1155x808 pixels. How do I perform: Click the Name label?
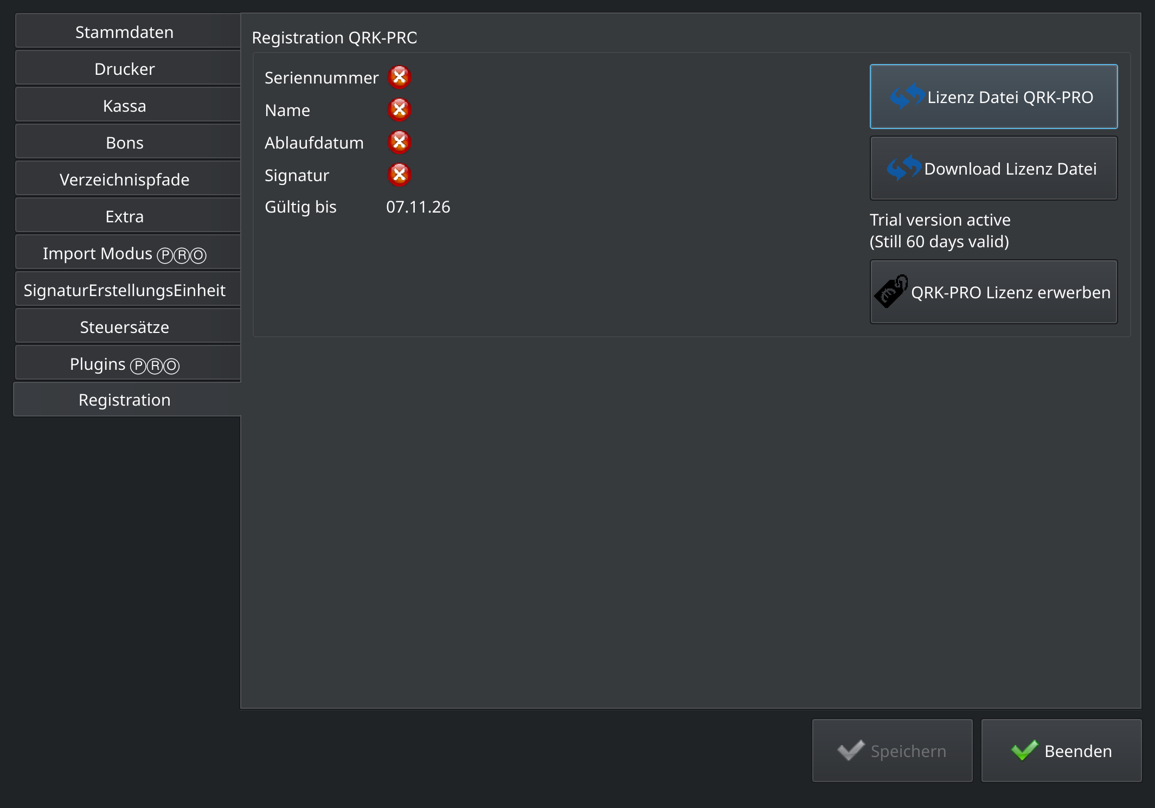pos(287,110)
